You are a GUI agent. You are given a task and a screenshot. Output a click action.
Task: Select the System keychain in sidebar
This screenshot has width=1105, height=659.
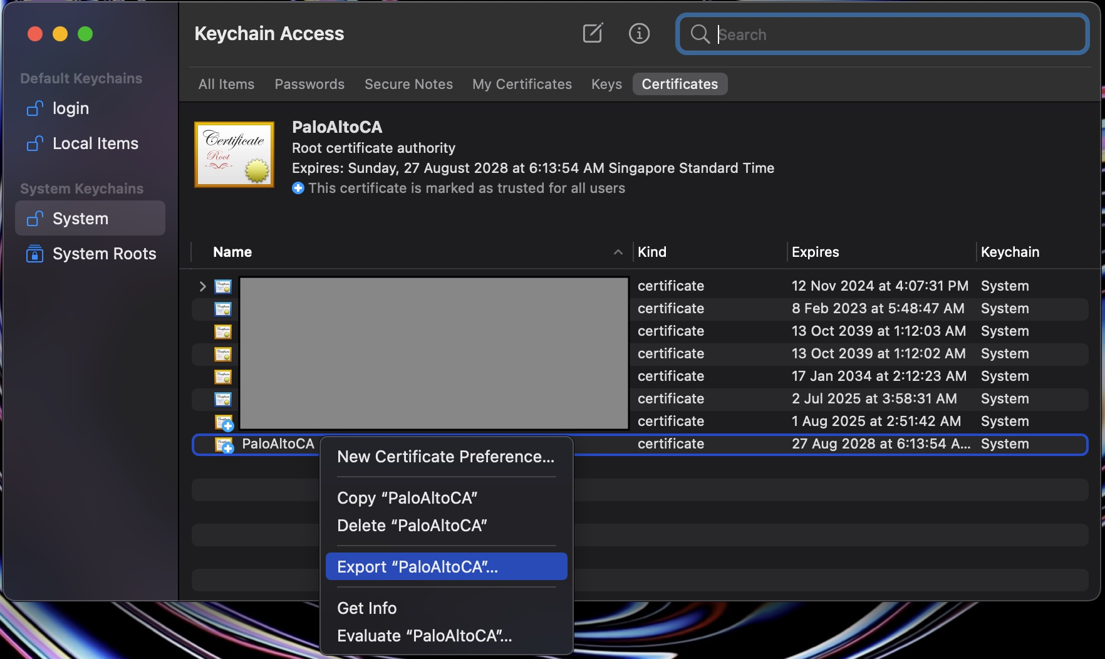coord(80,219)
